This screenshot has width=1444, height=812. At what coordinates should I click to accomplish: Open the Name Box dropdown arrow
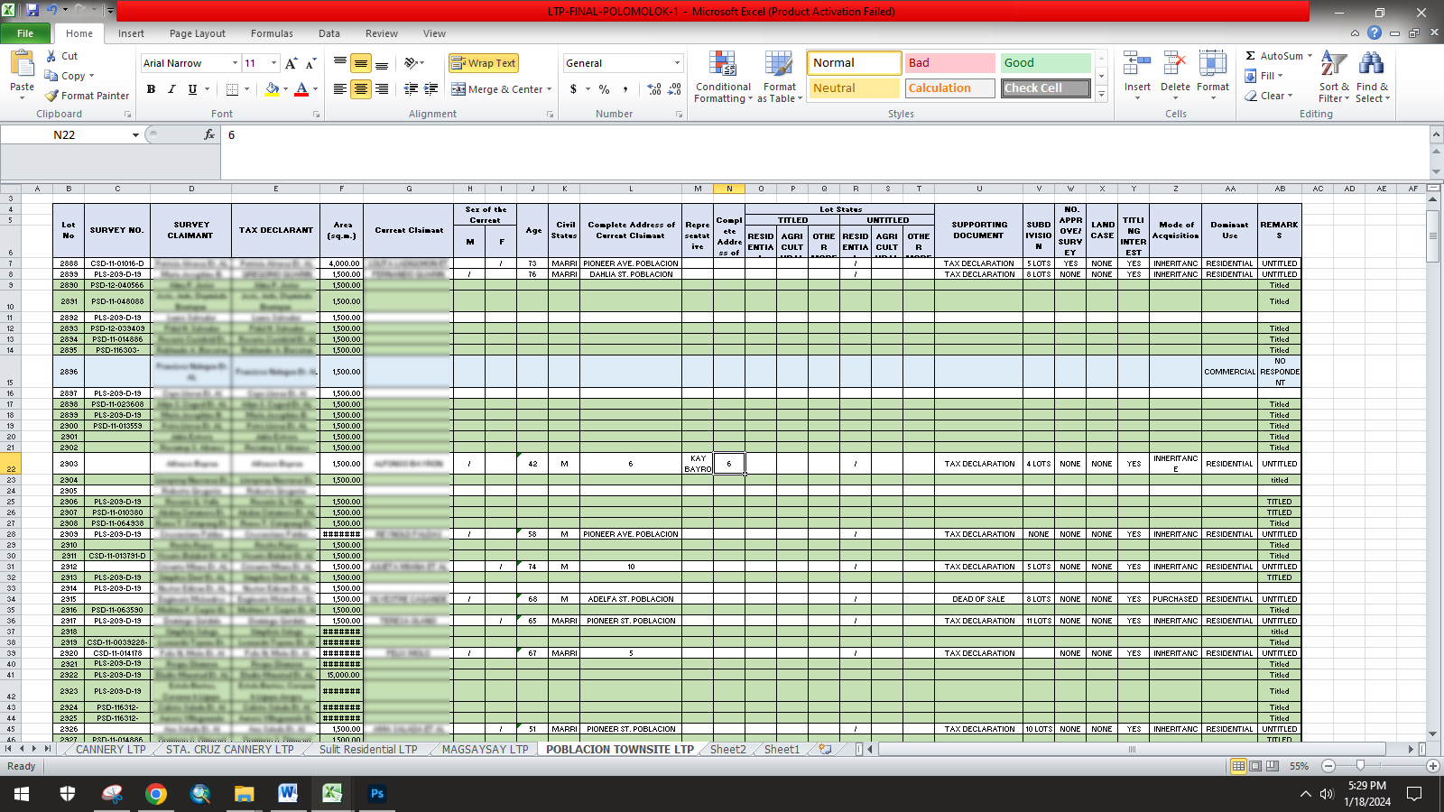[x=136, y=135]
